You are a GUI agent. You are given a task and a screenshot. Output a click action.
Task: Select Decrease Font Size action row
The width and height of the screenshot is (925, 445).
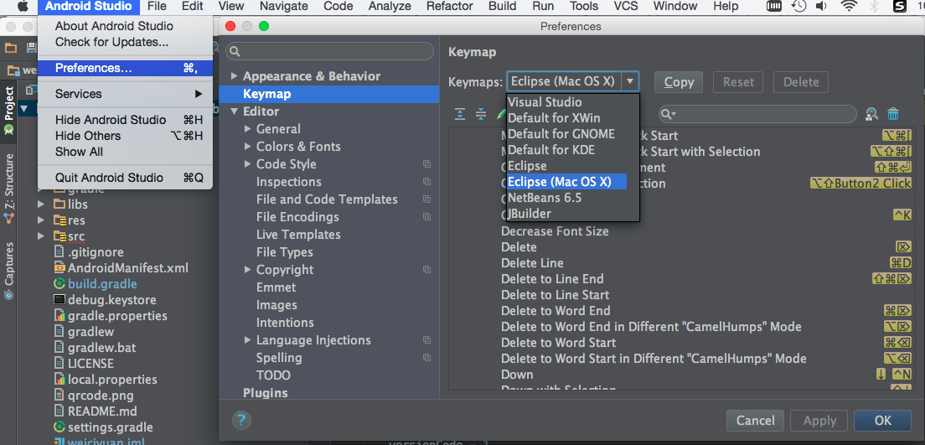click(x=681, y=231)
